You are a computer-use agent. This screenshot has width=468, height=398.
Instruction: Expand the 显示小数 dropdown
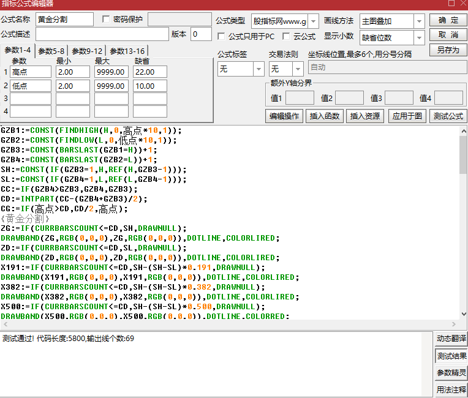[419, 38]
